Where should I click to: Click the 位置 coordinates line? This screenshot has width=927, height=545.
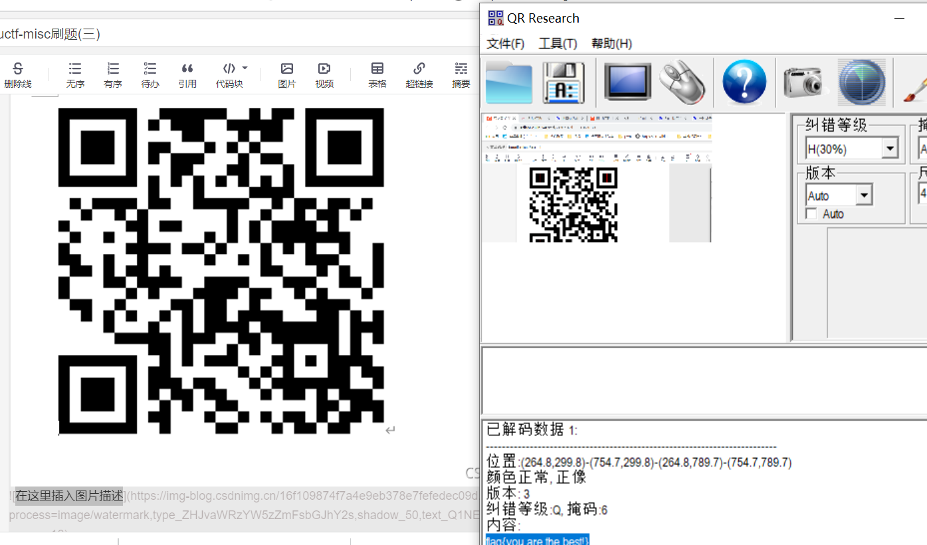[x=639, y=462]
